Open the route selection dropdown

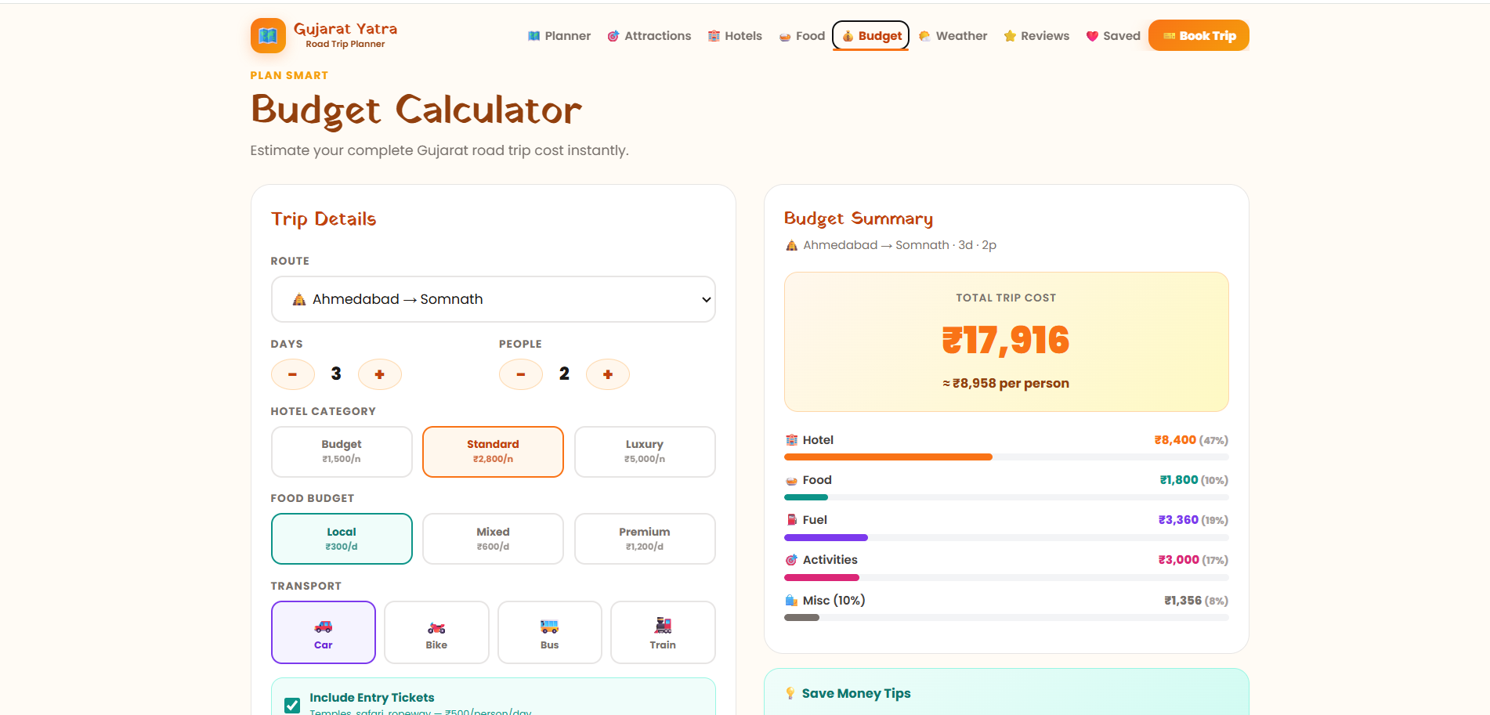[x=493, y=299]
